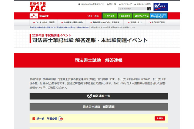Click the 通学・通信 link in red bar
194x129 pixels.
92,16
